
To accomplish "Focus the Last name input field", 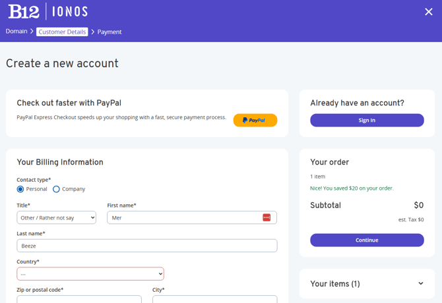I will pyautogui.click(x=147, y=246).
